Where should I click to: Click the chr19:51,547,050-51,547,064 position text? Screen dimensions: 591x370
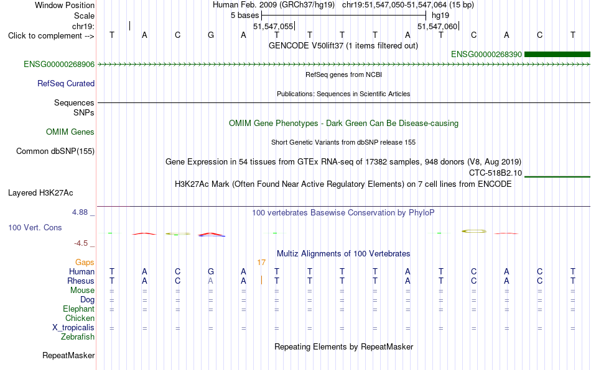(394, 5)
